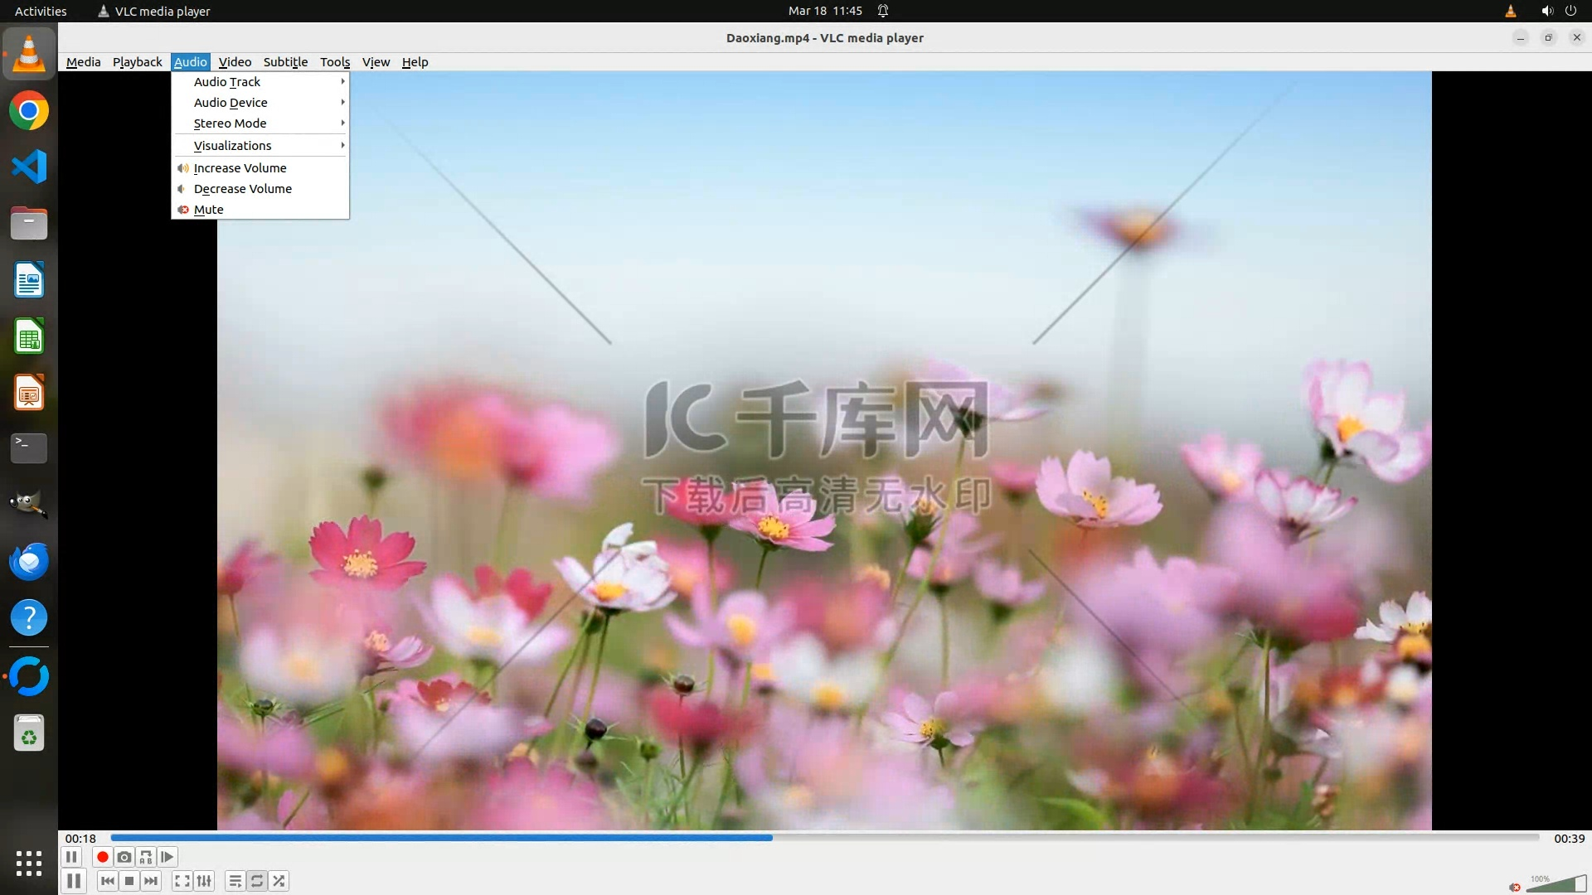Screen dimensions: 1592x895
Task: Go to previous media
Action: point(108,881)
